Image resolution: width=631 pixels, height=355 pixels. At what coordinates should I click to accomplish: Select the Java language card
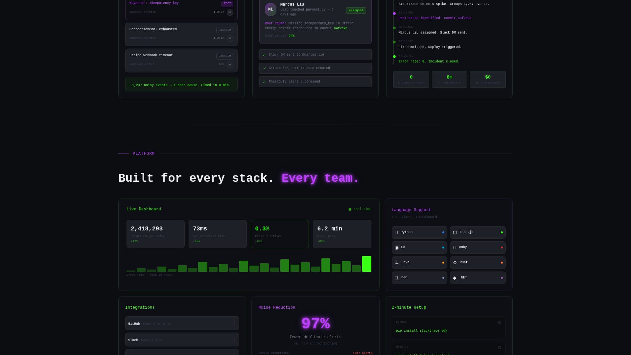point(419,263)
